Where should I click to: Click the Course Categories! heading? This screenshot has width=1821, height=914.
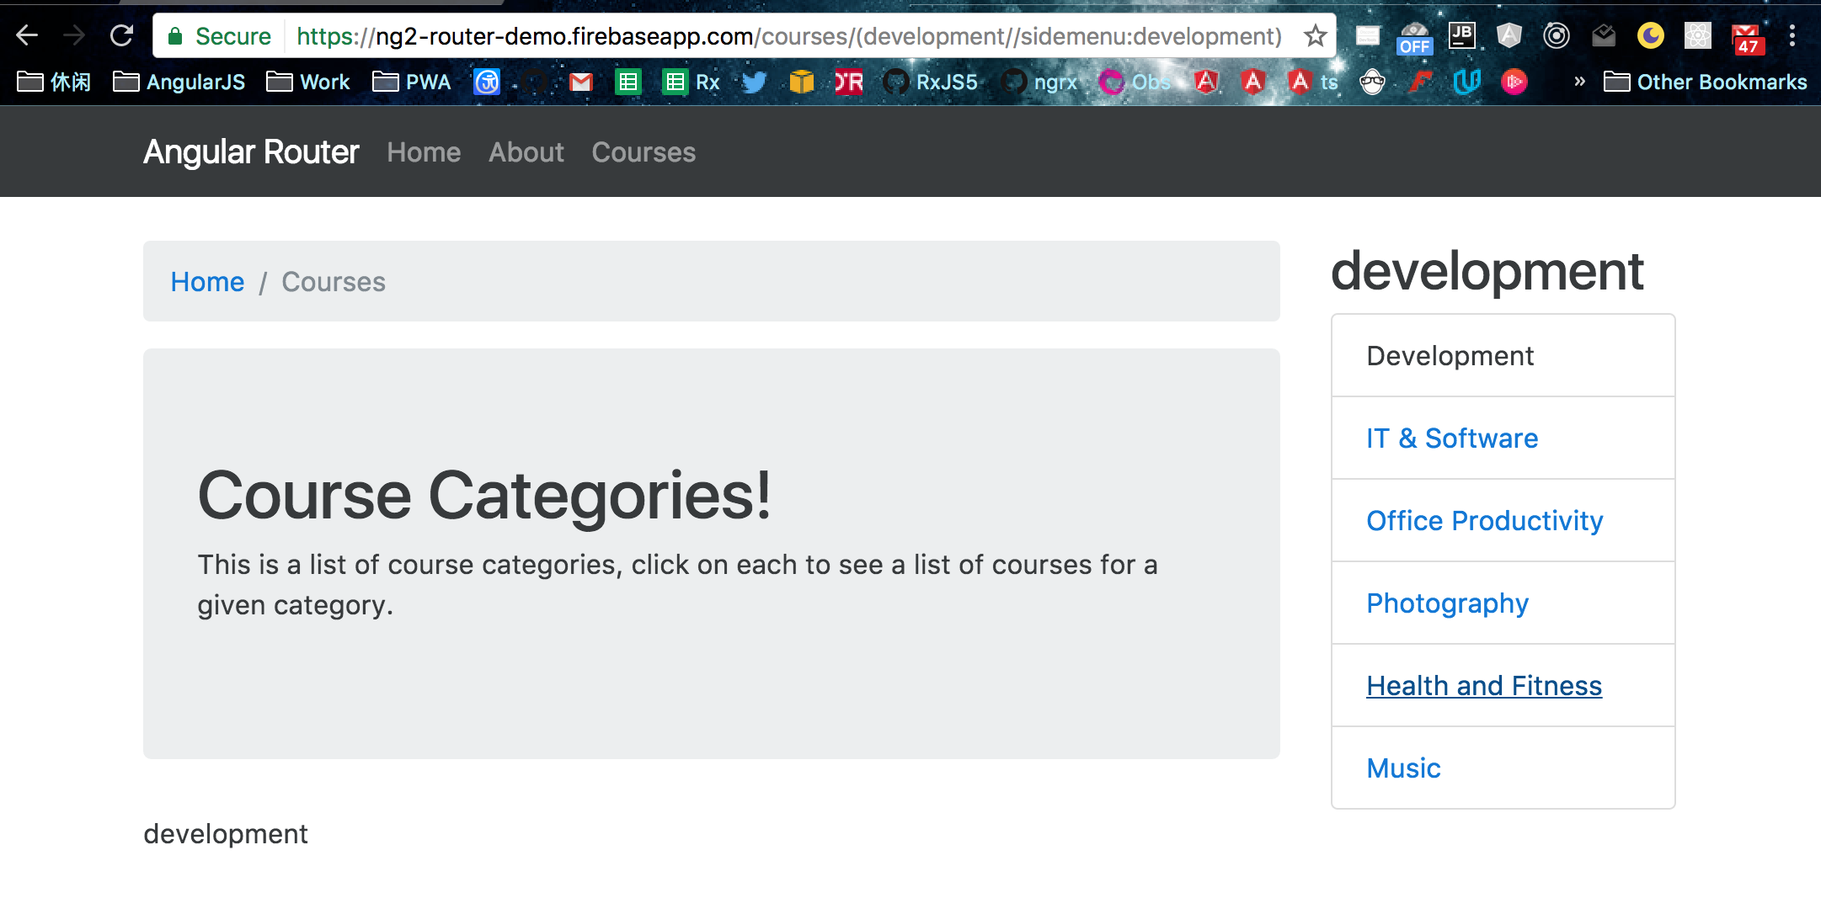tap(484, 495)
